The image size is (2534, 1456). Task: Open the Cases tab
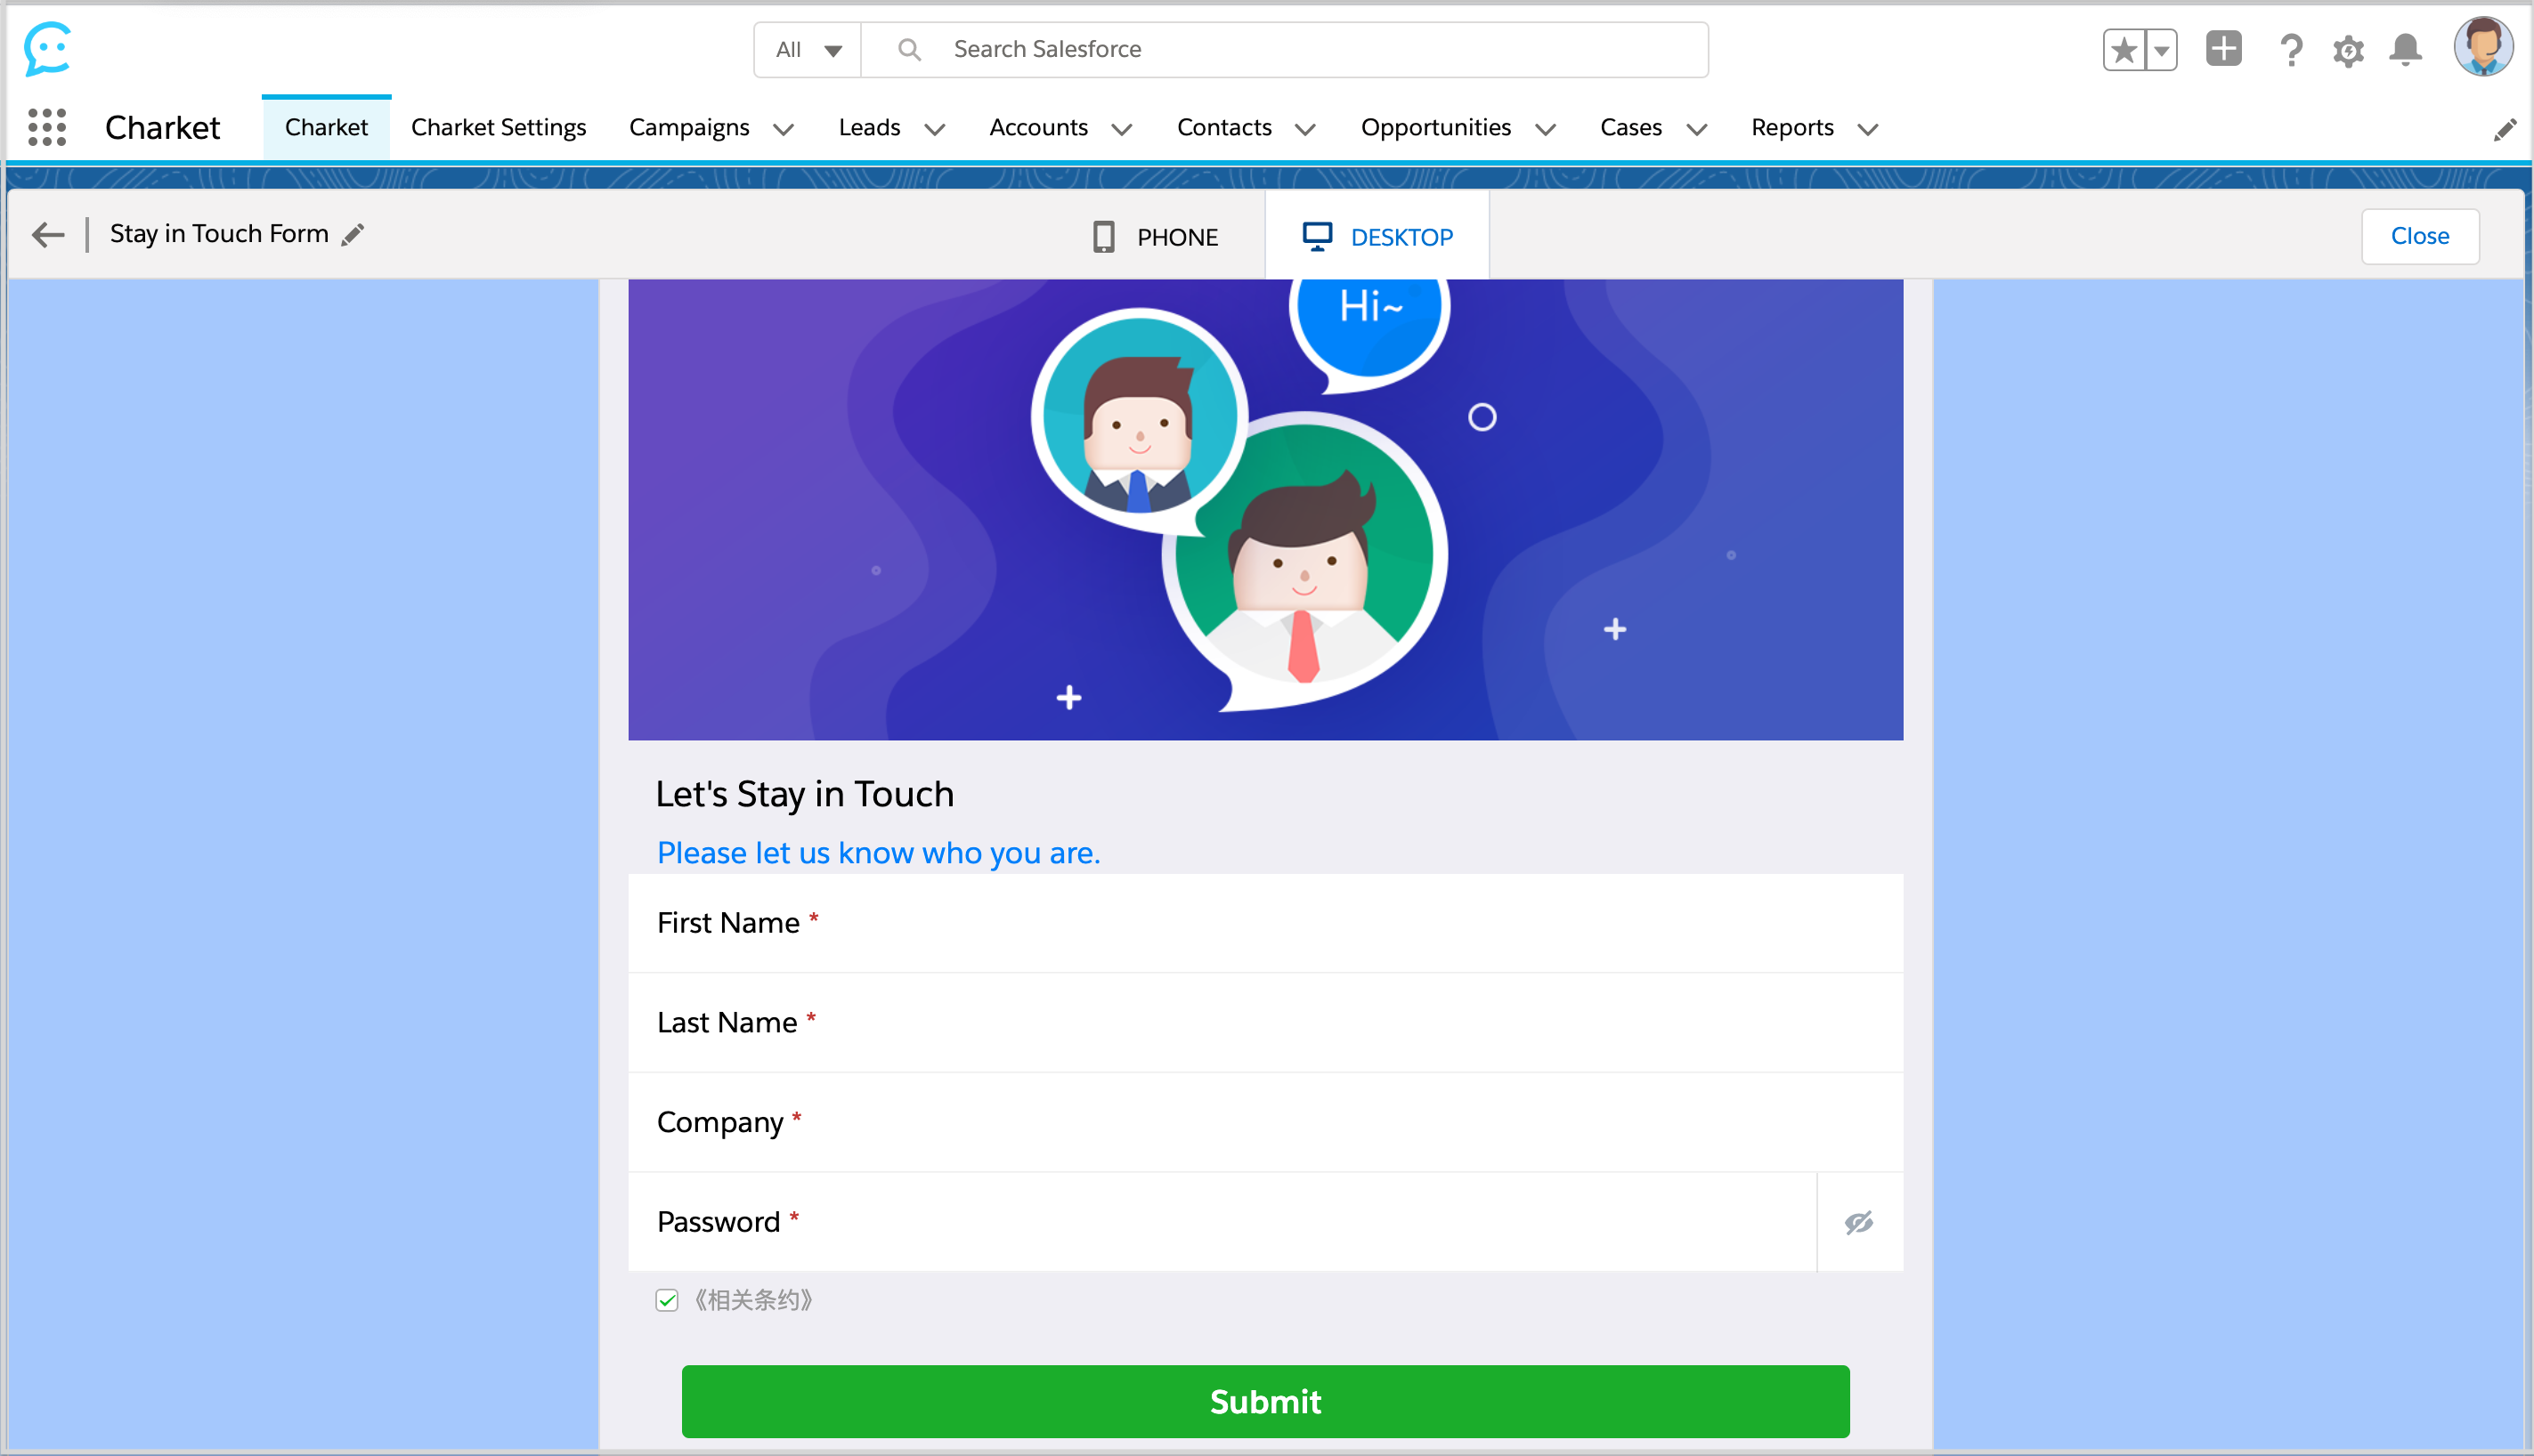coord(1630,127)
